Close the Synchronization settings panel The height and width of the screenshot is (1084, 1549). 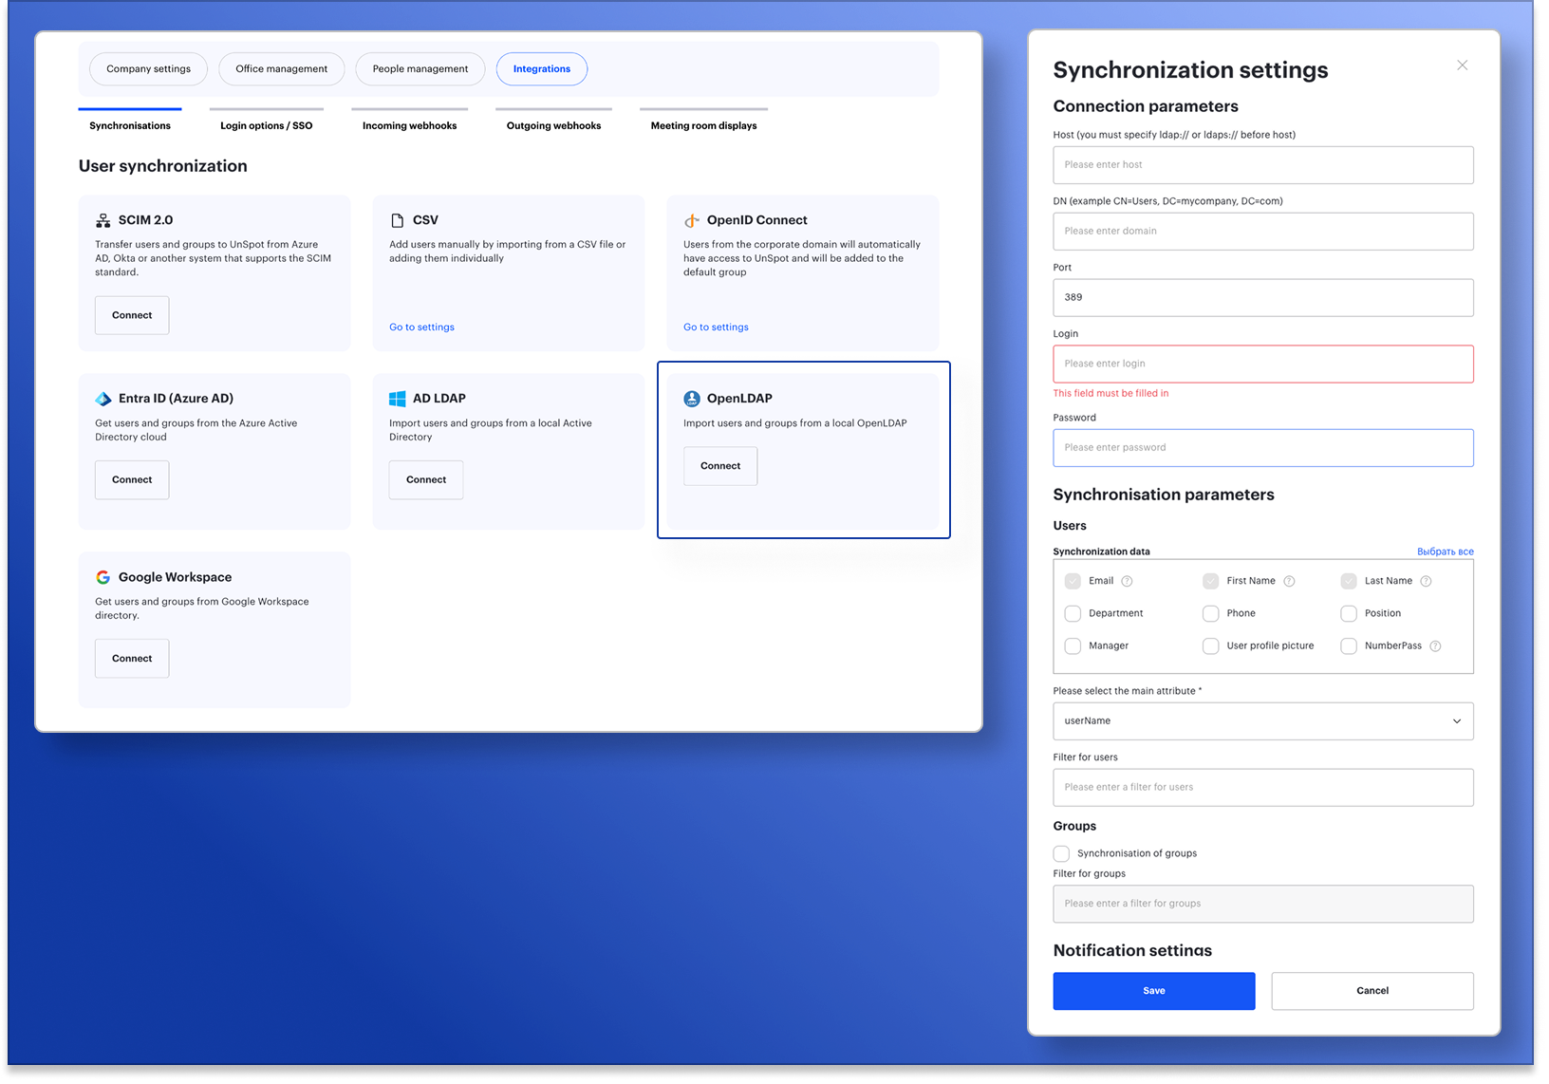click(x=1462, y=65)
